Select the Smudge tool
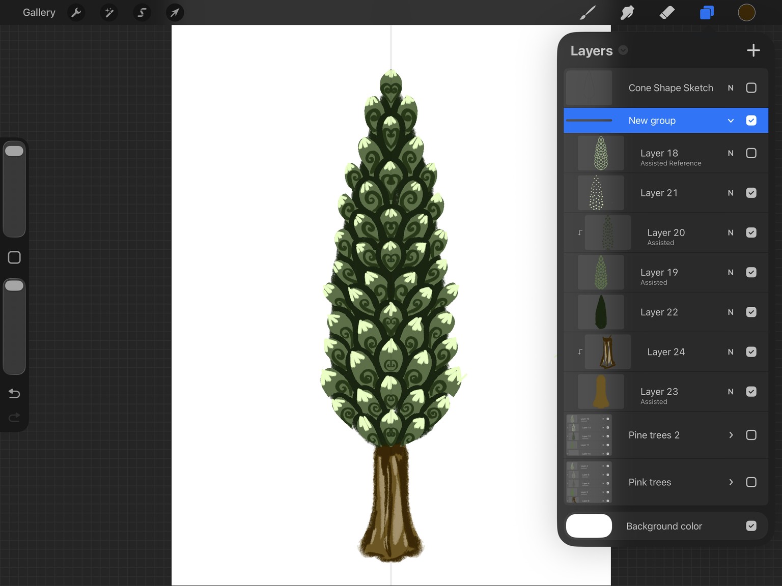The height and width of the screenshot is (586, 782). pyautogui.click(x=627, y=12)
